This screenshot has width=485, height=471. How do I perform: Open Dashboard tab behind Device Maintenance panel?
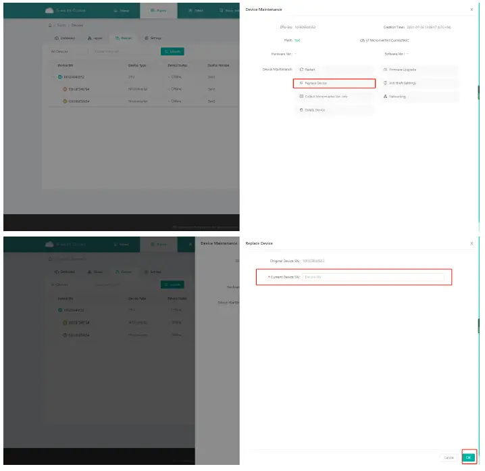[65, 38]
